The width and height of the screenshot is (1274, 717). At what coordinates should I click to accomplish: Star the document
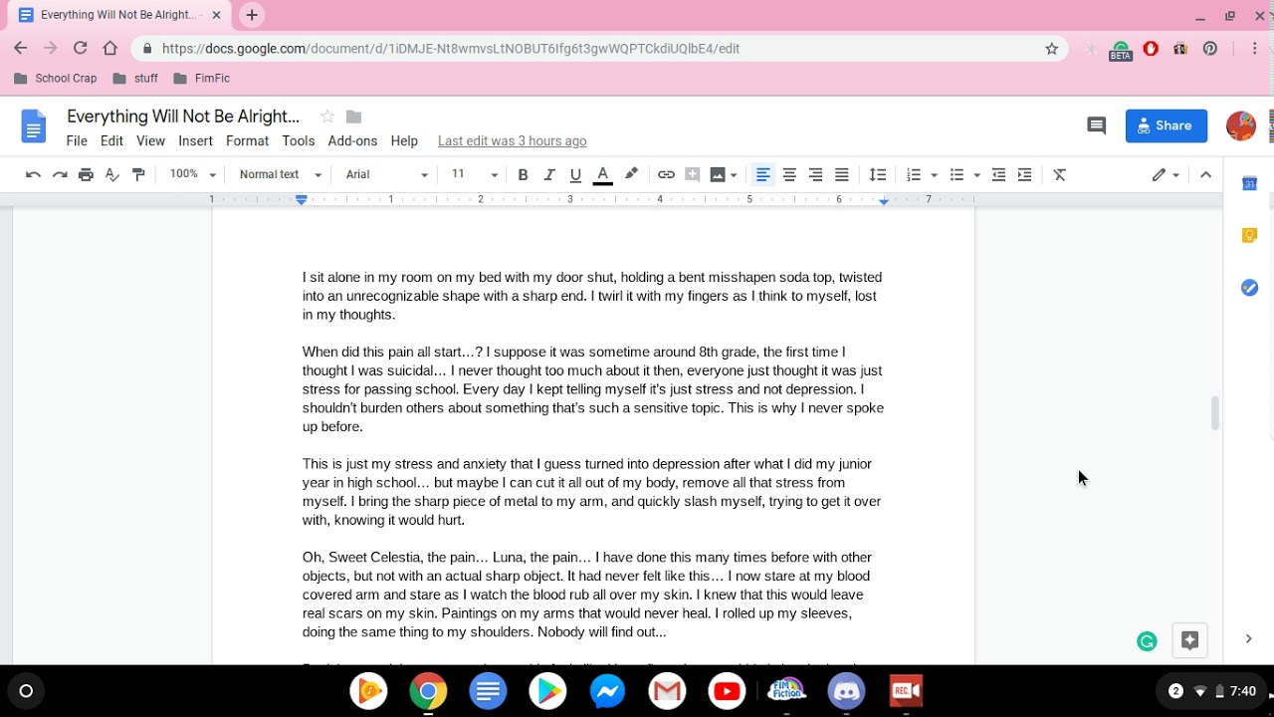point(327,117)
